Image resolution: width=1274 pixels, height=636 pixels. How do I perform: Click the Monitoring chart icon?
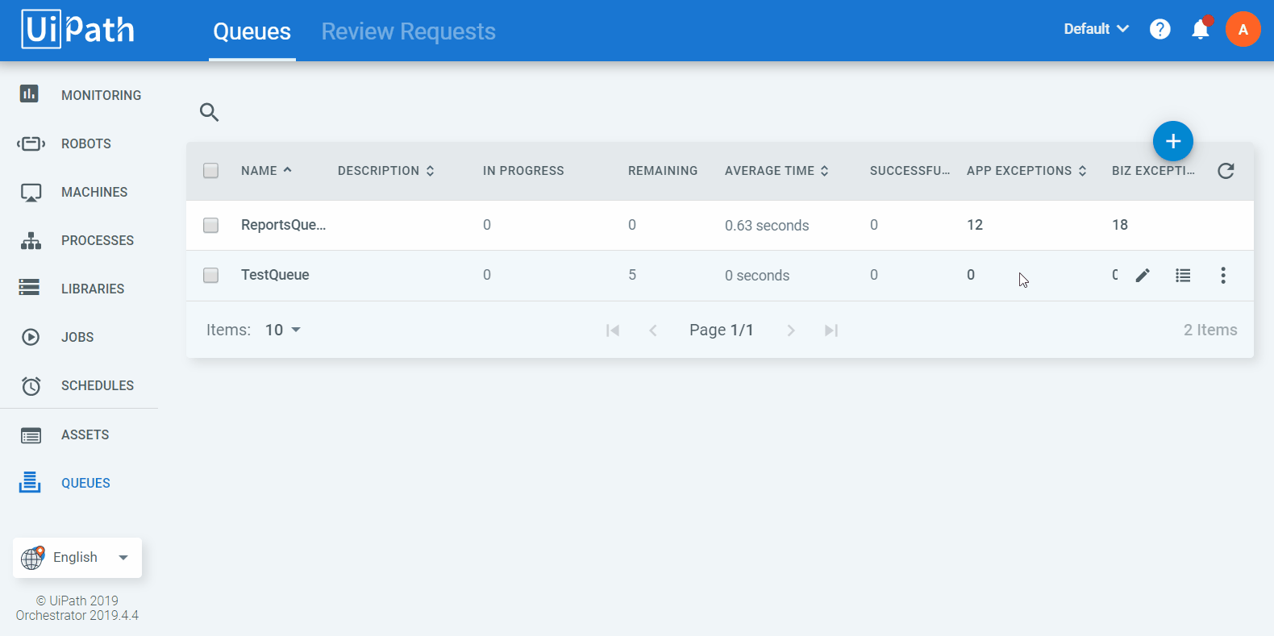click(x=30, y=94)
